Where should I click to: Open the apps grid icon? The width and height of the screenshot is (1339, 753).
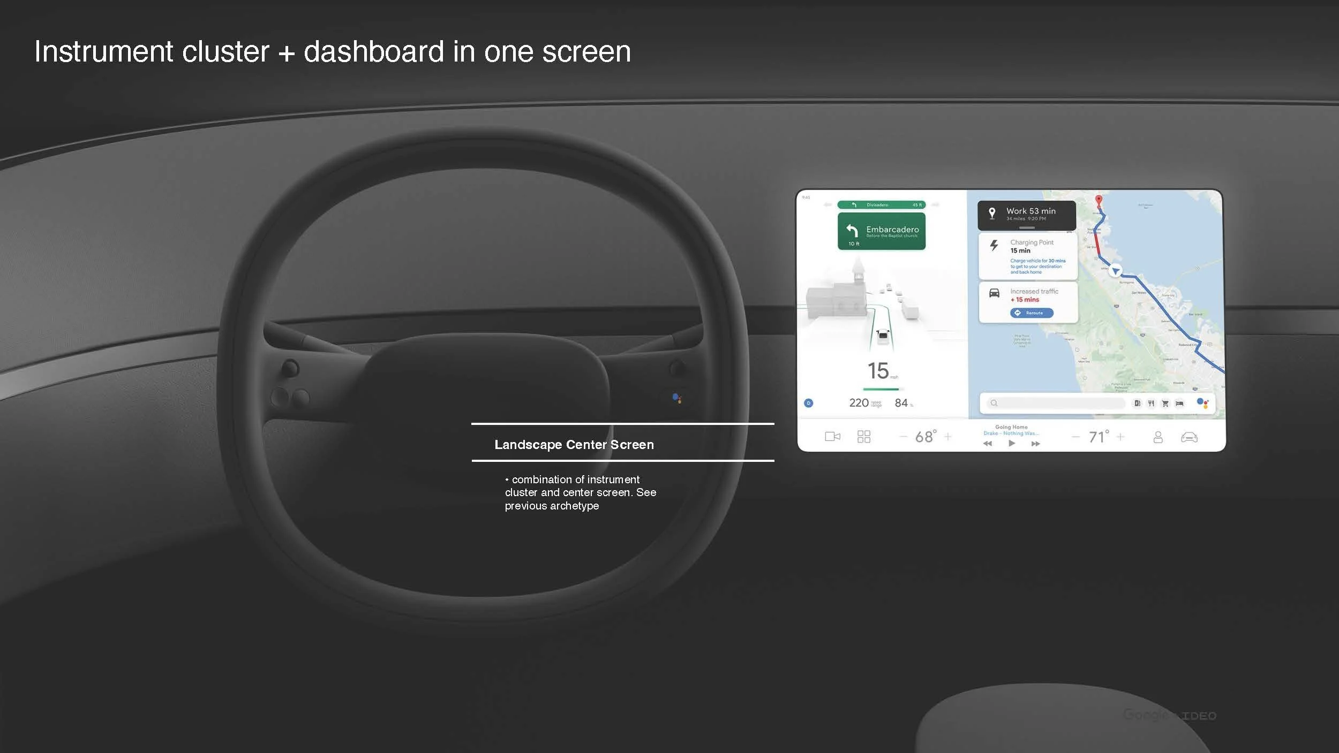864,437
